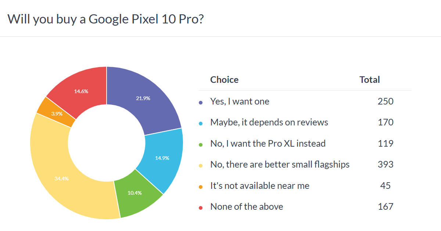441x231 pixels.
Task: Select "Yes, I want one" legend label
Action: (x=240, y=102)
